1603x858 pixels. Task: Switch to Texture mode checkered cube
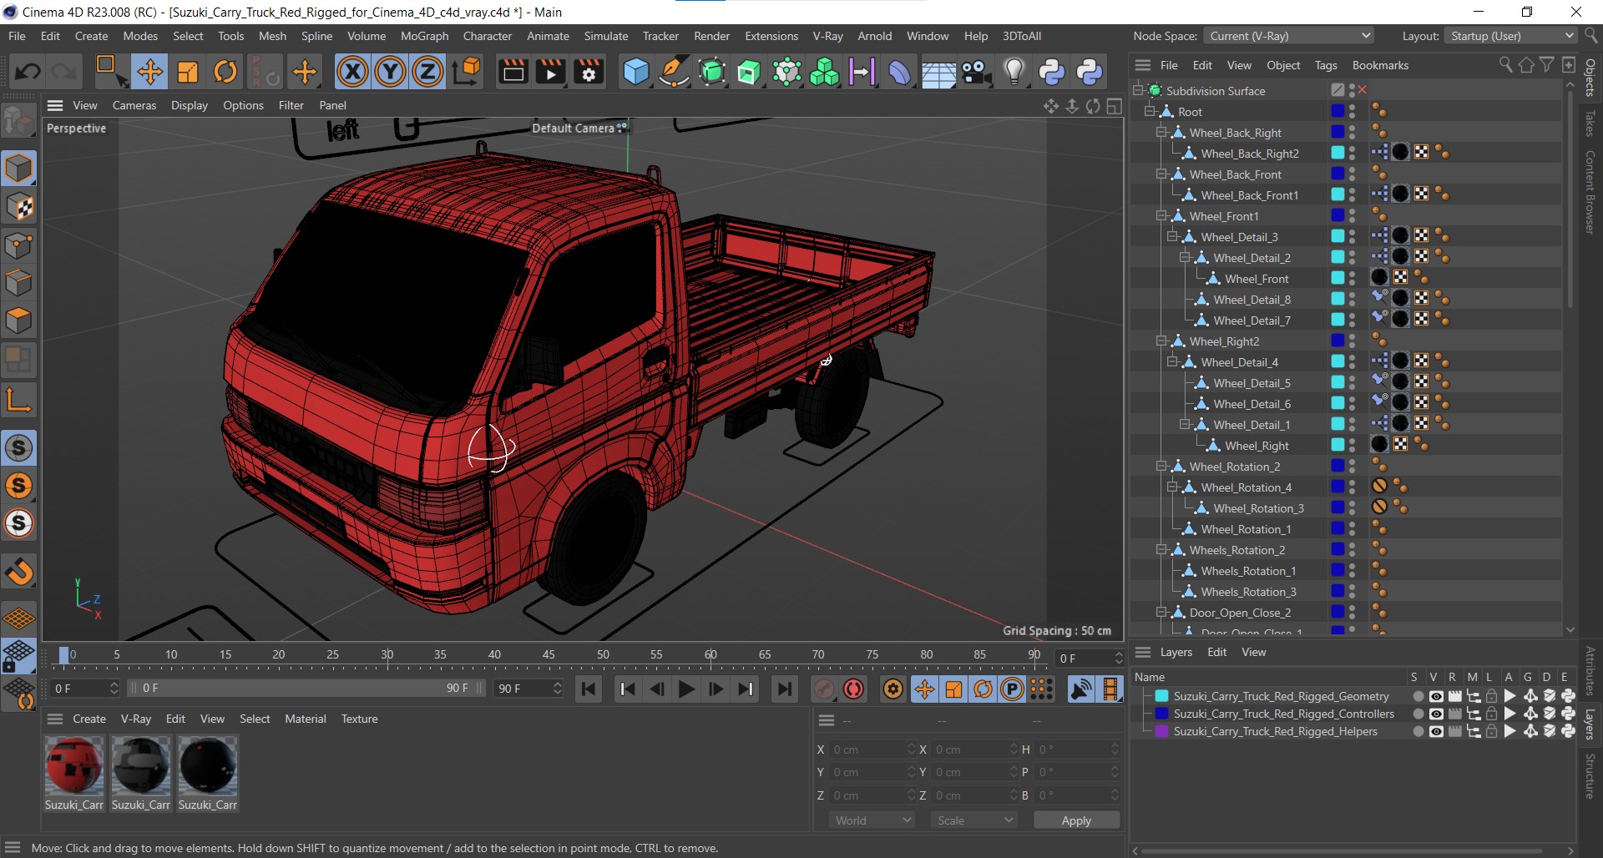pyautogui.click(x=19, y=207)
